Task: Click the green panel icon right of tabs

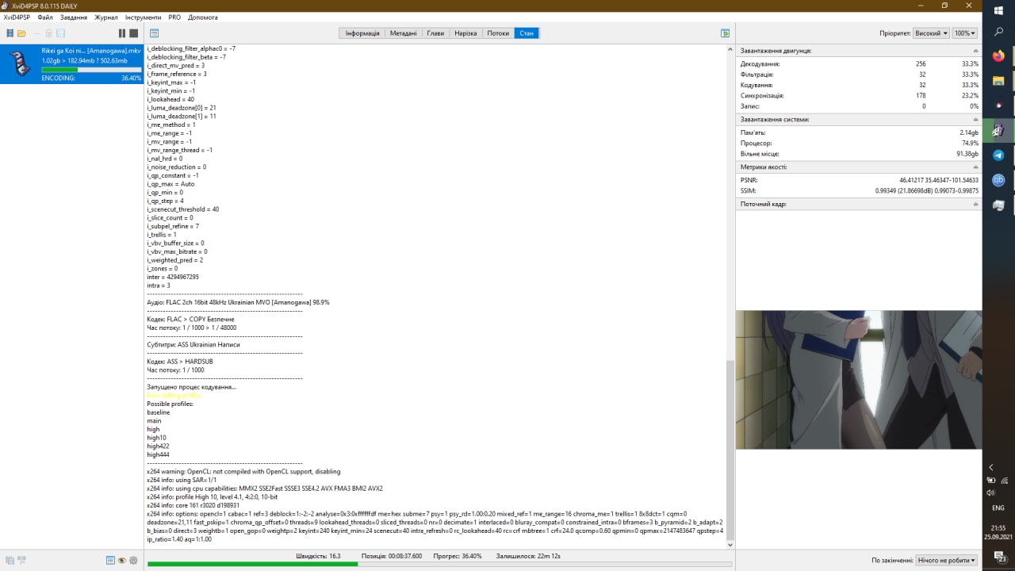Action: click(x=725, y=33)
